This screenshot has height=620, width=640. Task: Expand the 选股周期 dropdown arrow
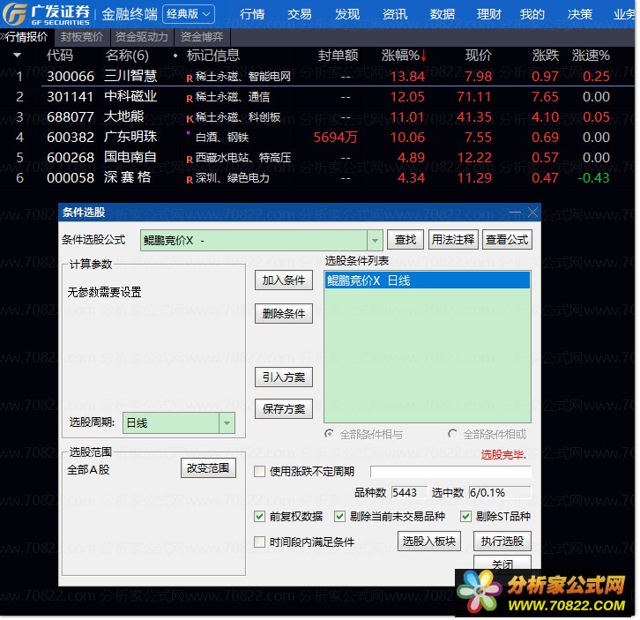click(227, 423)
